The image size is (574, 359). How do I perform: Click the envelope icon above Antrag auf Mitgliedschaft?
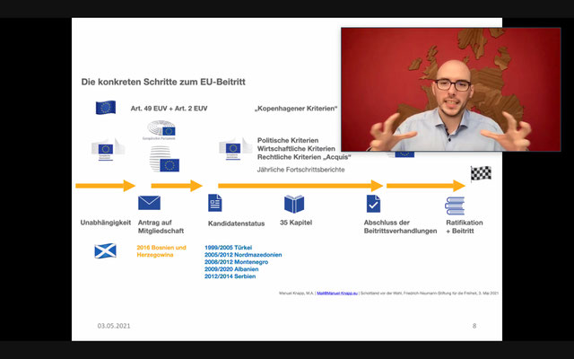pyautogui.click(x=149, y=203)
